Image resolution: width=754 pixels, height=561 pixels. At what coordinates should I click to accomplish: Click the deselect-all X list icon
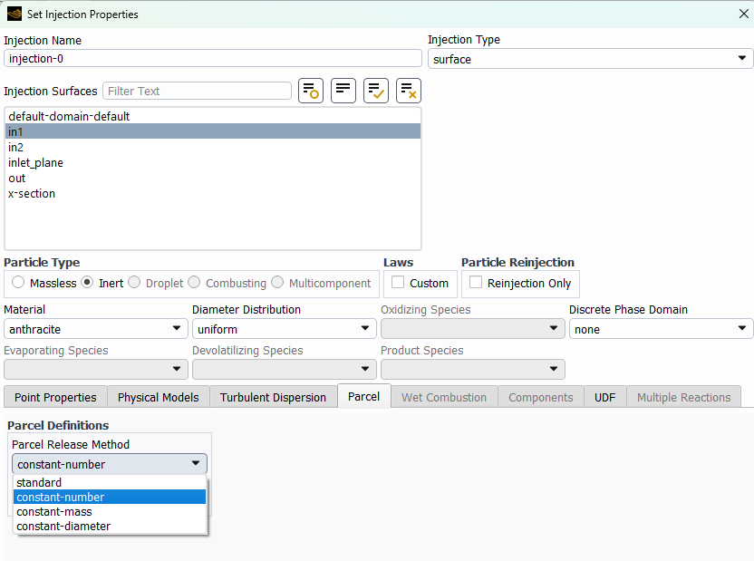pos(409,91)
